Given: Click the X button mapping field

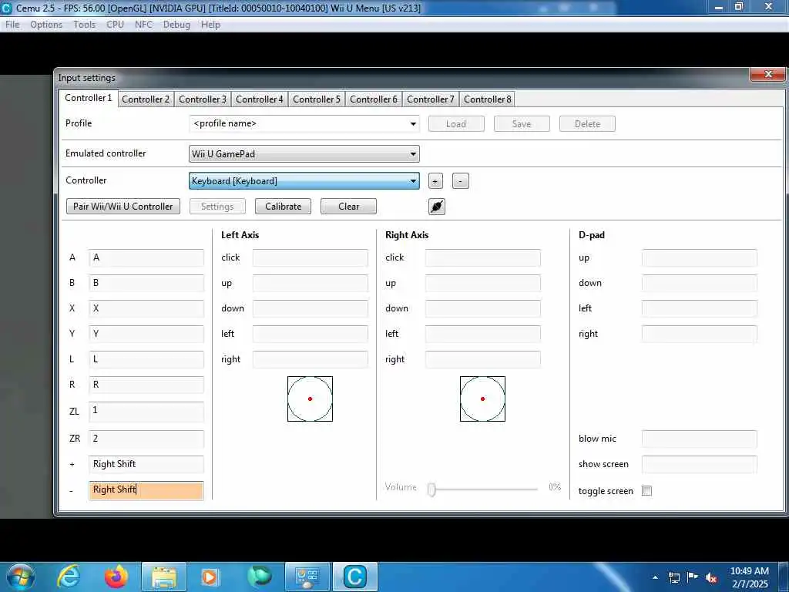Looking at the screenshot, I should click(146, 308).
